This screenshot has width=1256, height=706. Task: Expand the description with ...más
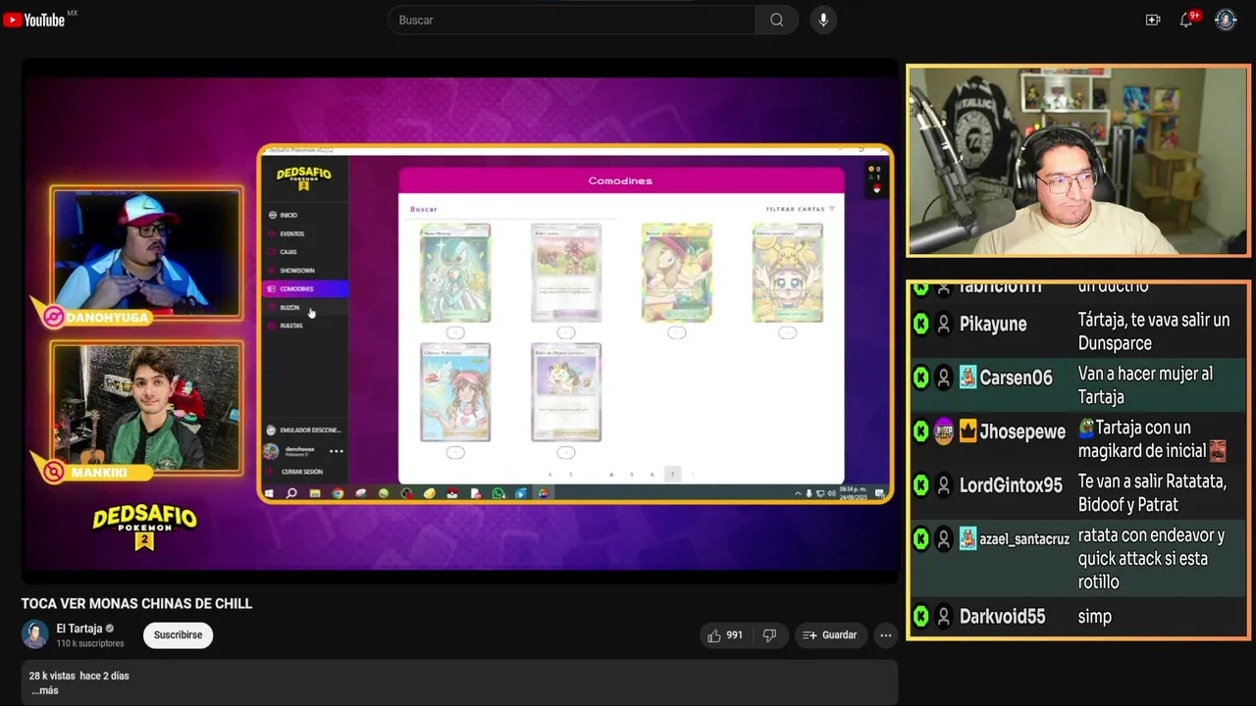tap(45, 690)
